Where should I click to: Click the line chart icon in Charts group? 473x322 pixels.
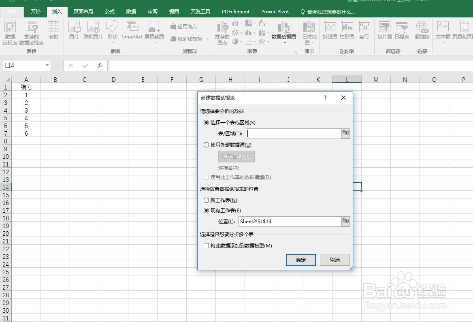[236, 32]
